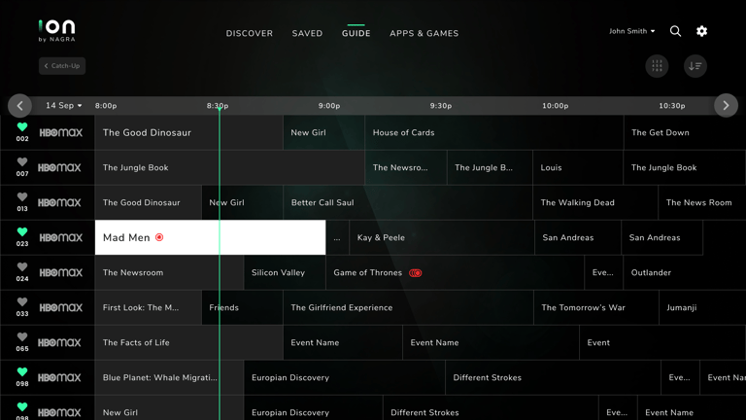The height and width of the screenshot is (420, 746).
Task: Select the current time marker on the timeline
Action: pyautogui.click(x=220, y=109)
